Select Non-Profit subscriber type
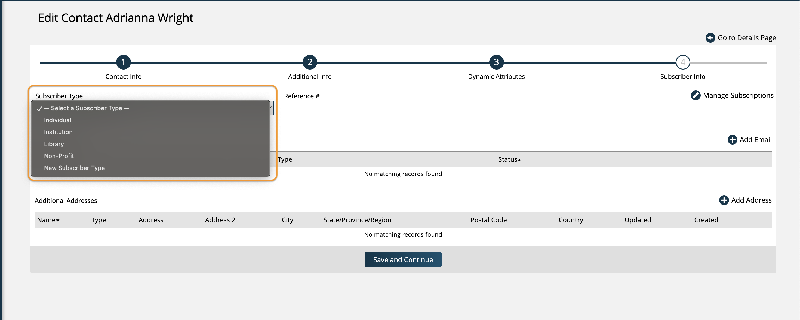Image resolution: width=800 pixels, height=320 pixels. point(59,156)
